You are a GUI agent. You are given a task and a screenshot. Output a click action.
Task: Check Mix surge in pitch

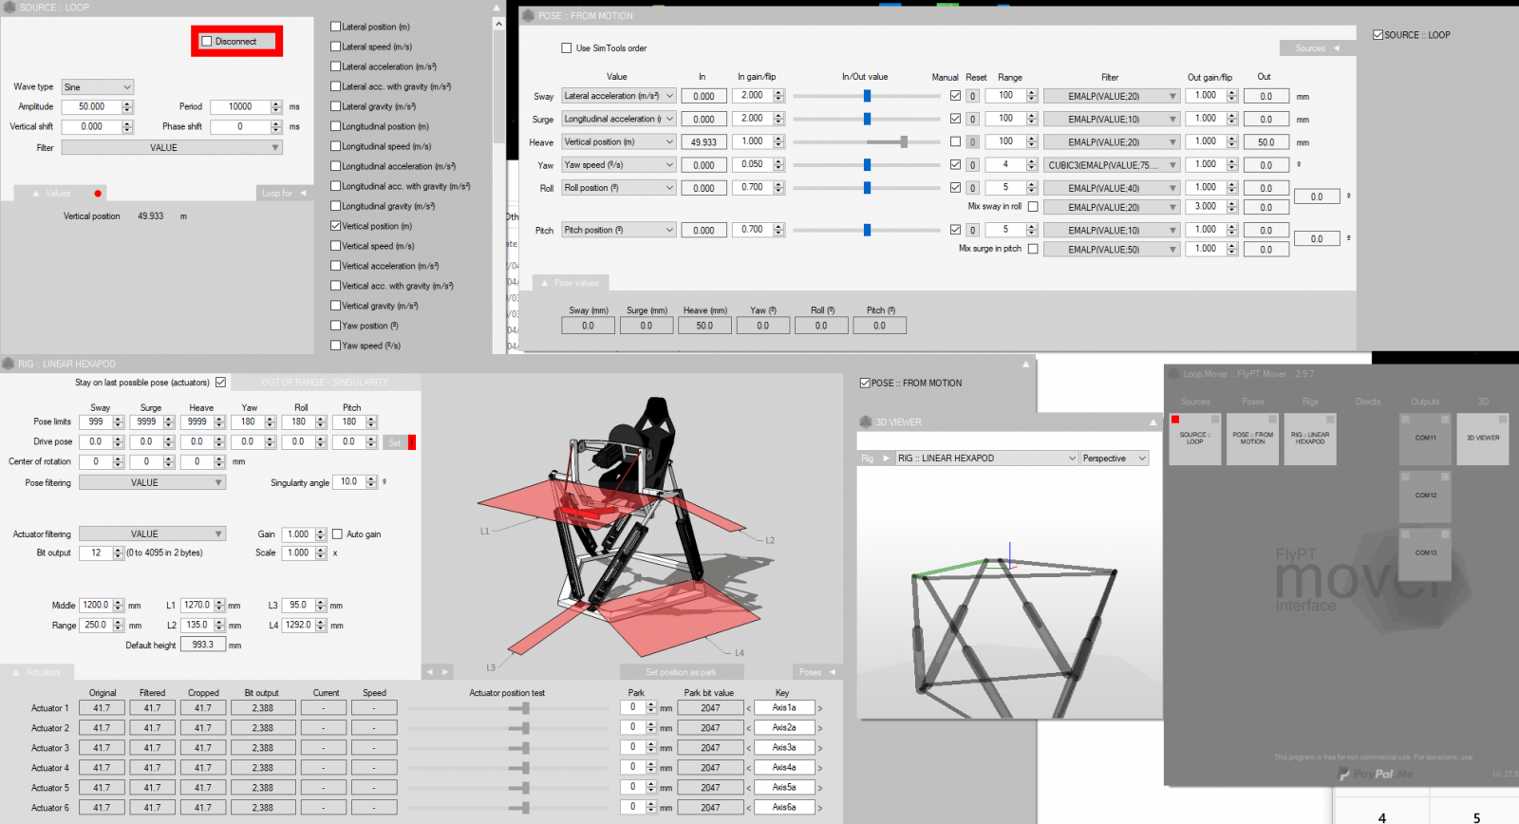[1033, 249]
